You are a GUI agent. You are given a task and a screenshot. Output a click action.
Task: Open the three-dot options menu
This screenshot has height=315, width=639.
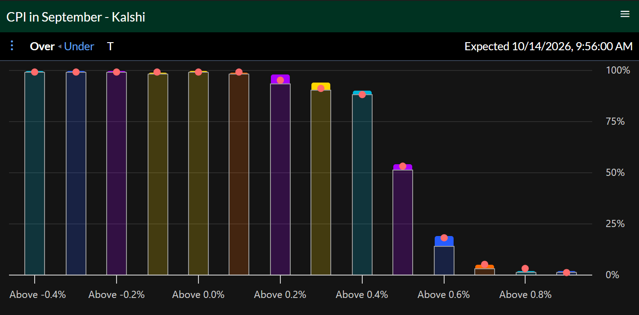point(12,45)
